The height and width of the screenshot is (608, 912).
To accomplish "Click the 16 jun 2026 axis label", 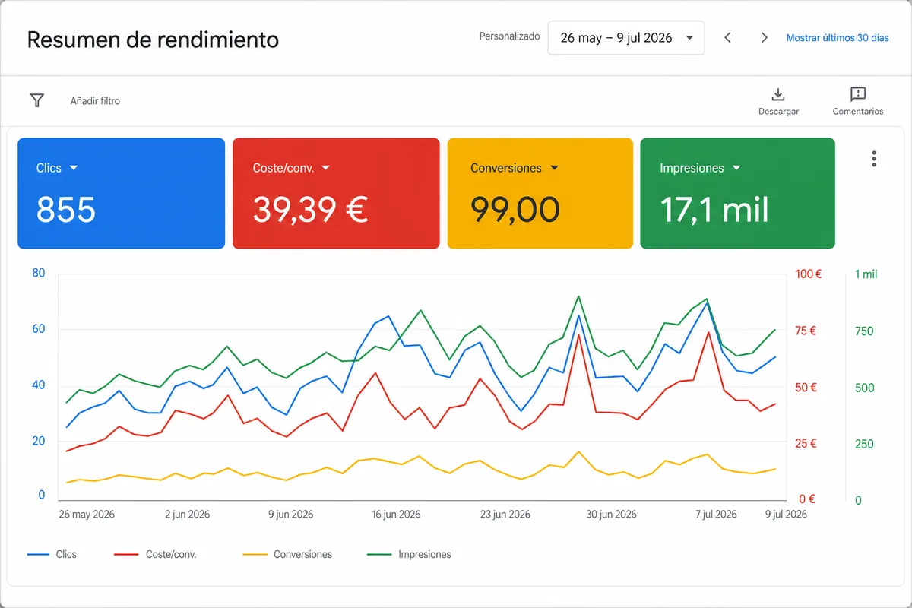I will [396, 515].
